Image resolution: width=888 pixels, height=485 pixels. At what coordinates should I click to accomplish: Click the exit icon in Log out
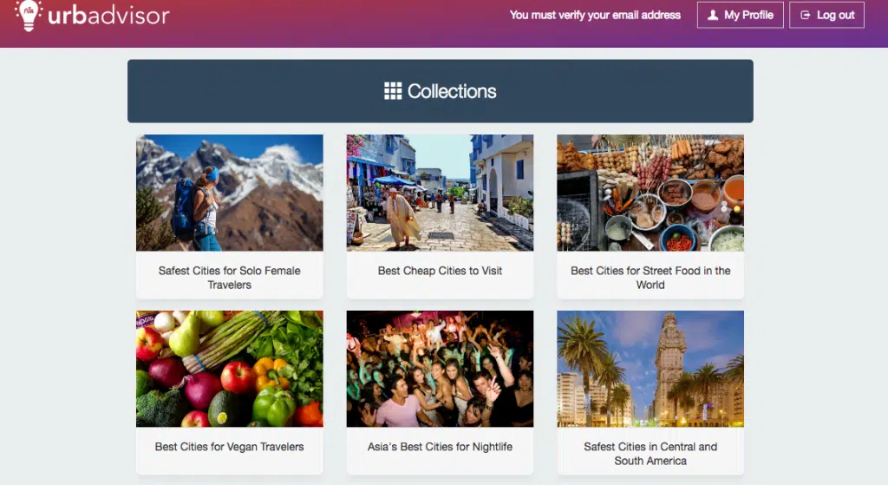click(x=806, y=15)
